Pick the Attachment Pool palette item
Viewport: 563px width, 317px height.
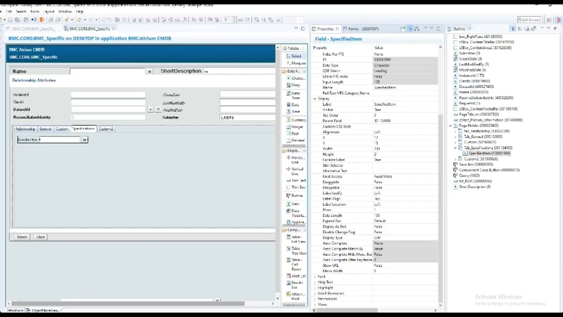(x=296, y=296)
